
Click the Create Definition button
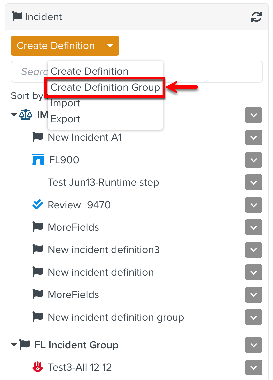(55, 46)
